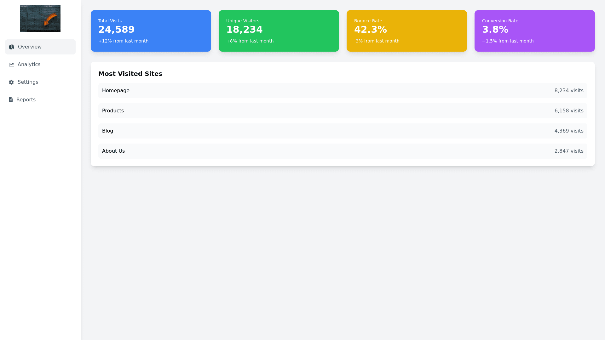Click the Analytics line chart icon

(11, 65)
